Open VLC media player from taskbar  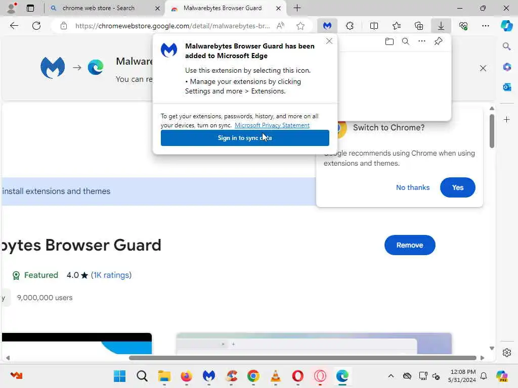(x=276, y=376)
